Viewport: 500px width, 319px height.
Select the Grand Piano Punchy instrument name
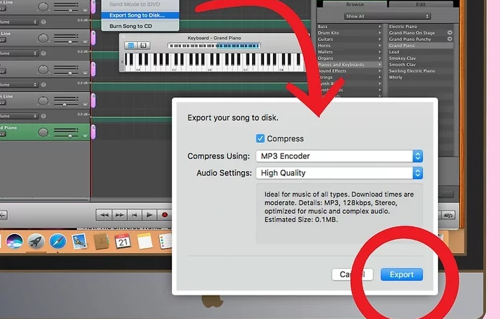(x=410, y=39)
